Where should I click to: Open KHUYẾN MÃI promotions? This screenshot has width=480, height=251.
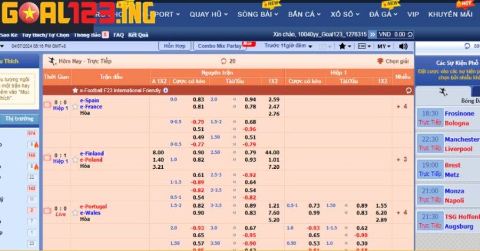pyautogui.click(x=450, y=14)
